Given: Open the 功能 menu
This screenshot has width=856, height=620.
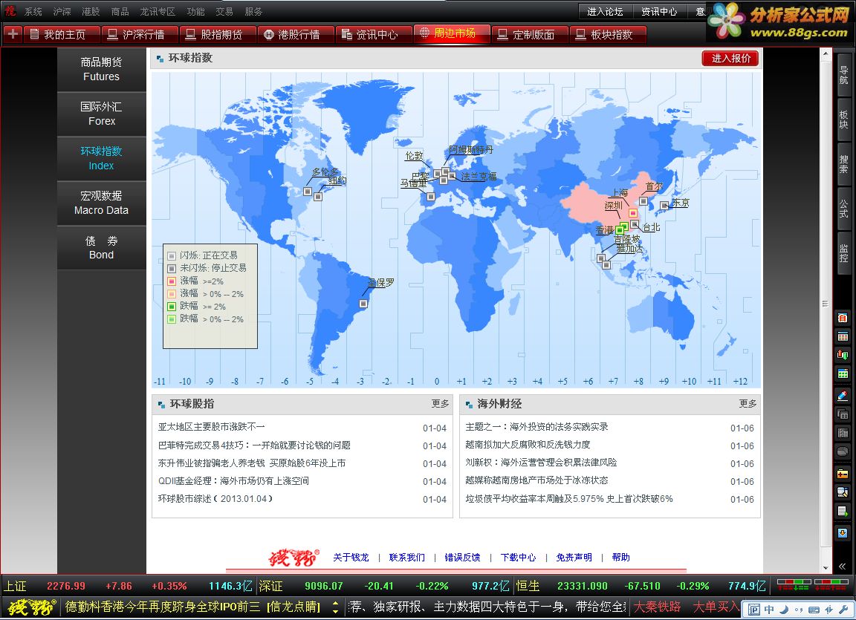Looking at the screenshot, I should [x=195, y=11].
